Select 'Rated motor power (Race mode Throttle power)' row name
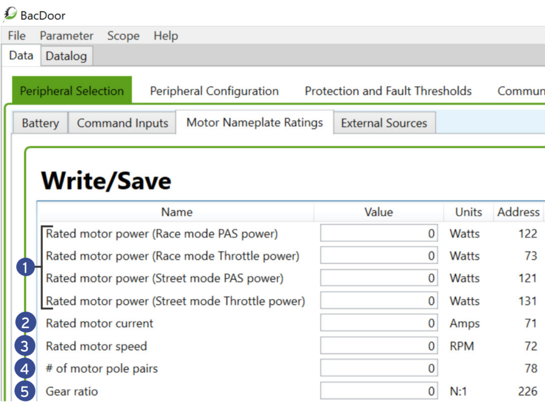Image resolution: width=545 pixels, height=402 pixels. (x=173, y=256)
